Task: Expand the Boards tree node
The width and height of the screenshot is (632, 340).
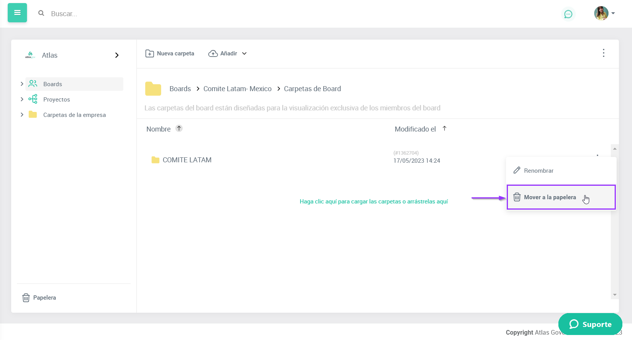Action: (x=22, y=84)
